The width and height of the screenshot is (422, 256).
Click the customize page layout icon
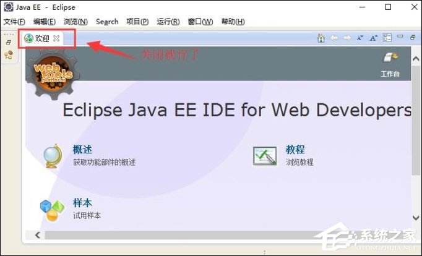click(x=387, y=38)
